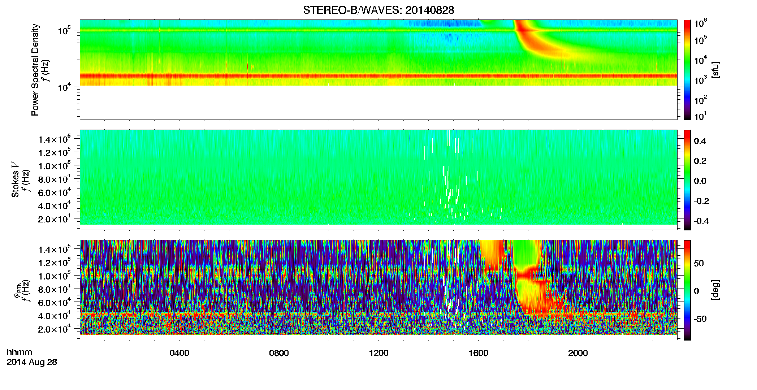The width and height of the screenshot is (757, 390).
Task: Click the 10^1 value on sfu color bar
Action: (x=701, y=116)
